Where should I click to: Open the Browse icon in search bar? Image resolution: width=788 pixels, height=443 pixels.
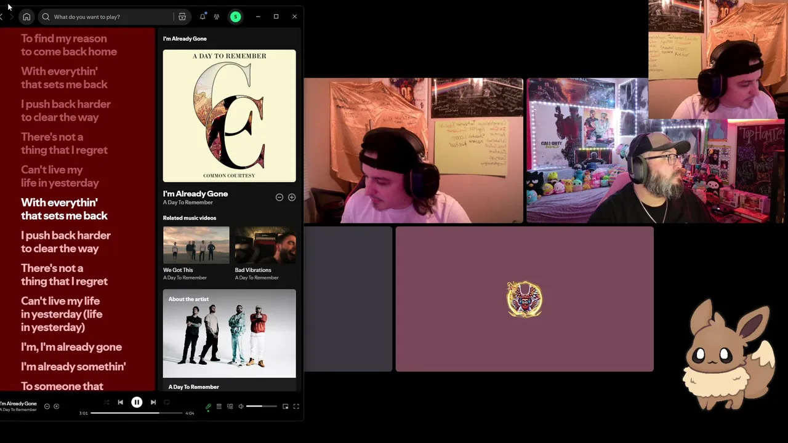182,17
